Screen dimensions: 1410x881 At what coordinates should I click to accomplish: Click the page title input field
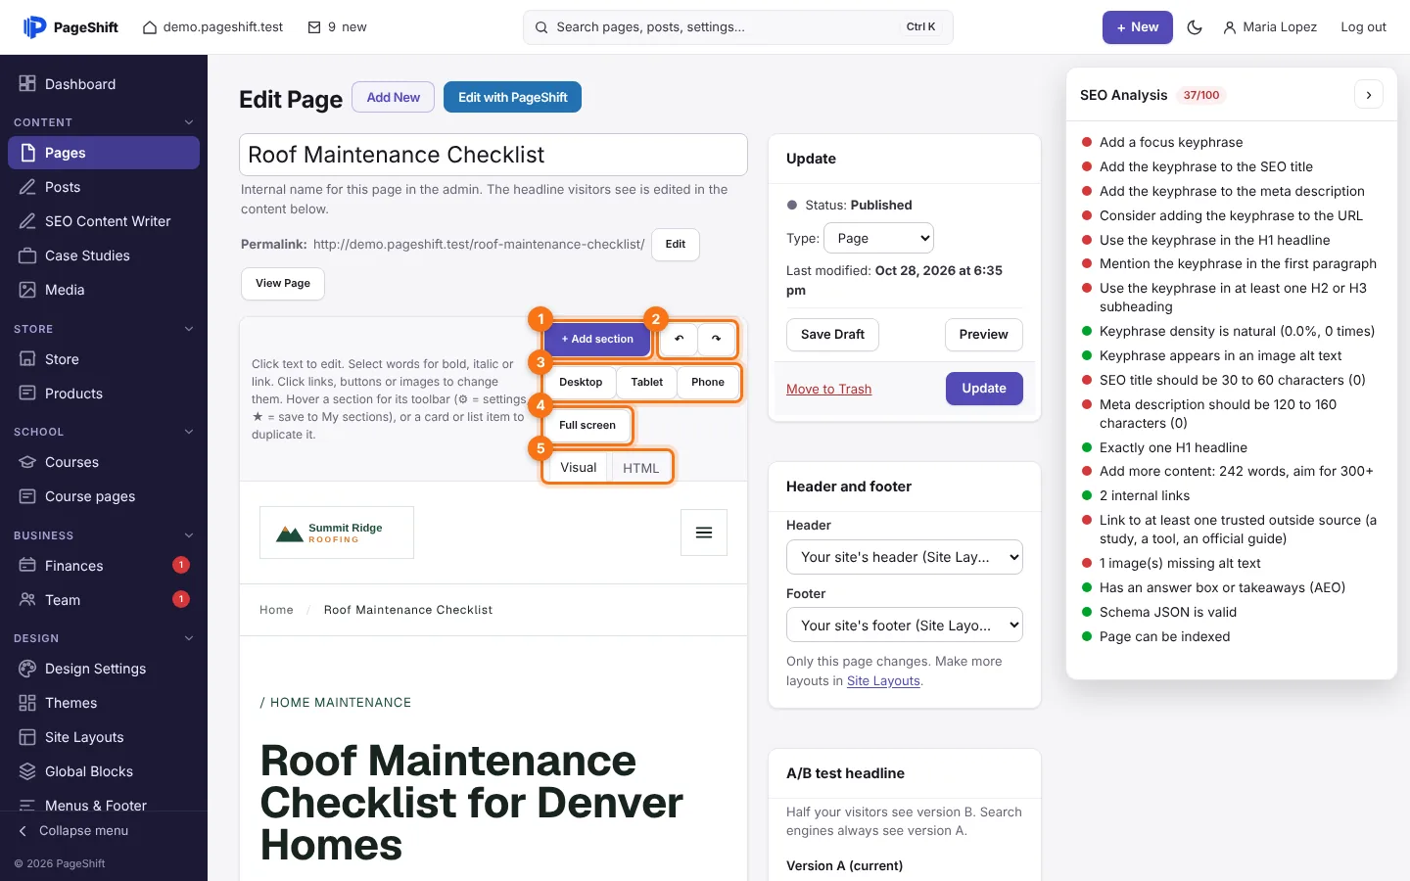pyautogui.click(x=493, y=155)
